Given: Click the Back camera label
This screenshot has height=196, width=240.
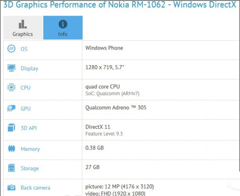Looking at the screenshot, I should pyautogui.click(x=35, y=188).
